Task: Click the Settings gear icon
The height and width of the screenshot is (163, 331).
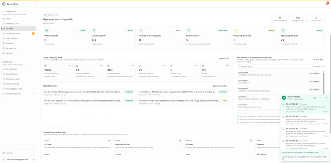Action: [4, 153]
